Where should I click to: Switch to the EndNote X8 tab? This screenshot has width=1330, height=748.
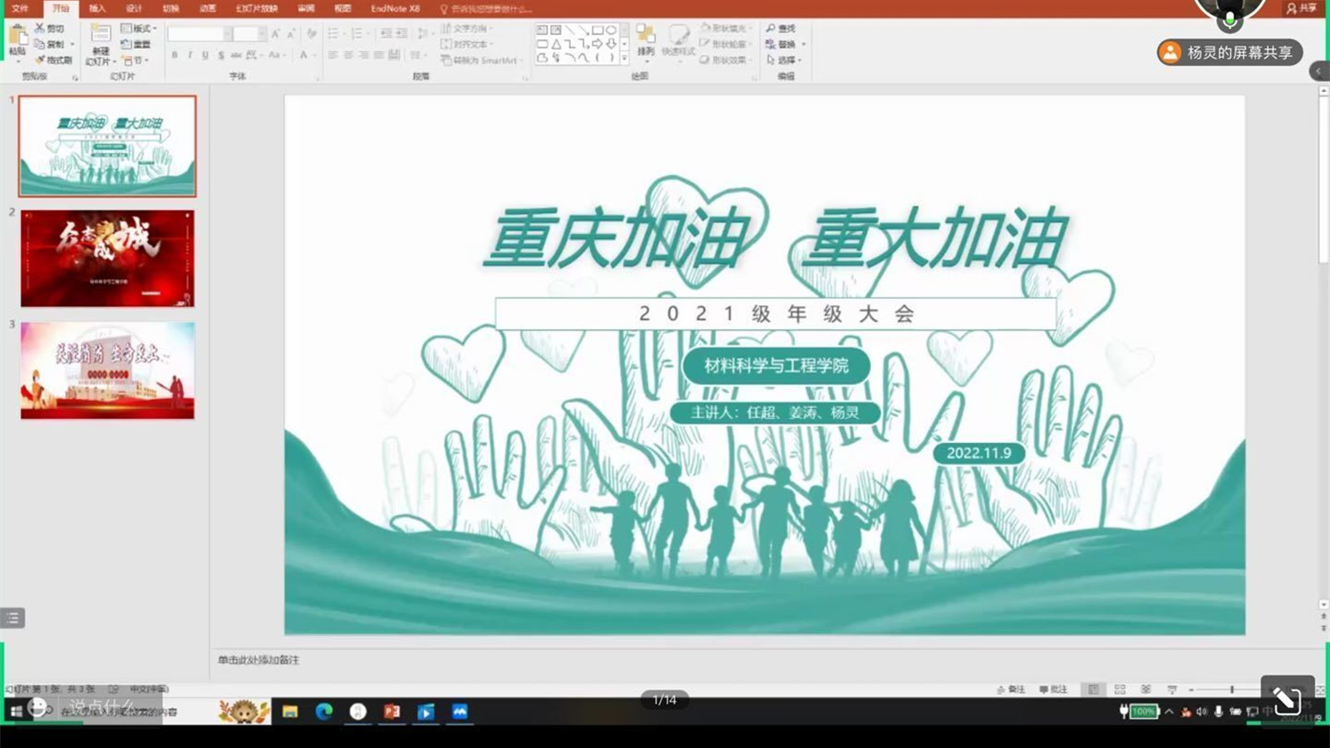(x=395, y=8)
